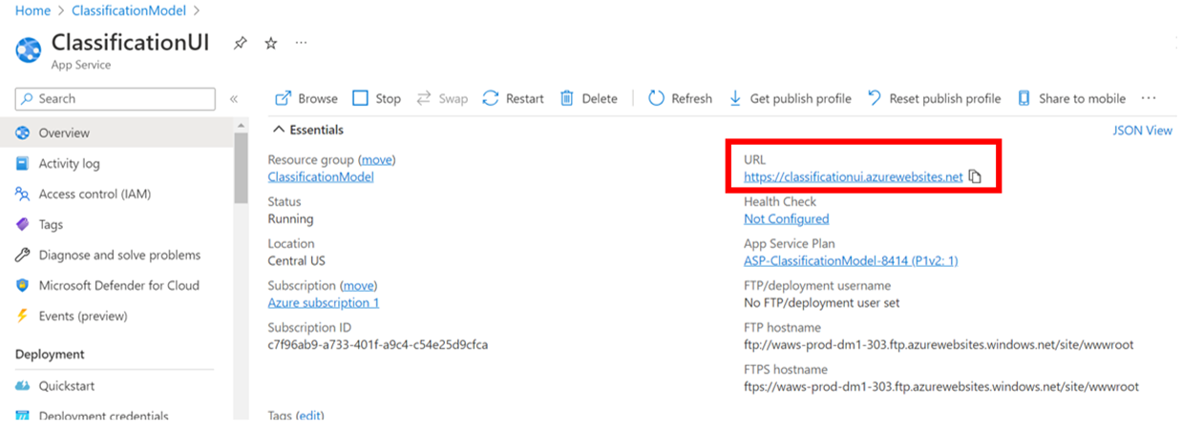Copy the URL with copy icon
Viewport: 1182px width, 431px height.
click(975, 176)
